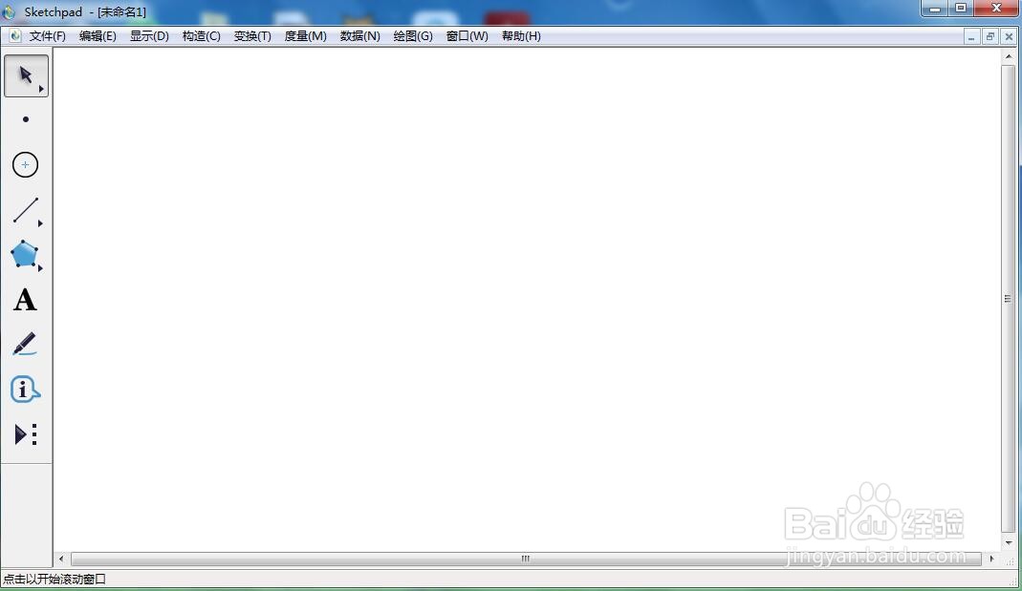Open the 变换(T) menu
This screenshot has height=591, width=1022.
(x=252, y=35)
